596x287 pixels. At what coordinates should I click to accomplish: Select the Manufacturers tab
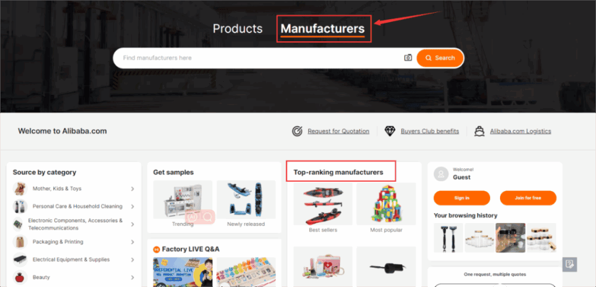click(322, 29)
